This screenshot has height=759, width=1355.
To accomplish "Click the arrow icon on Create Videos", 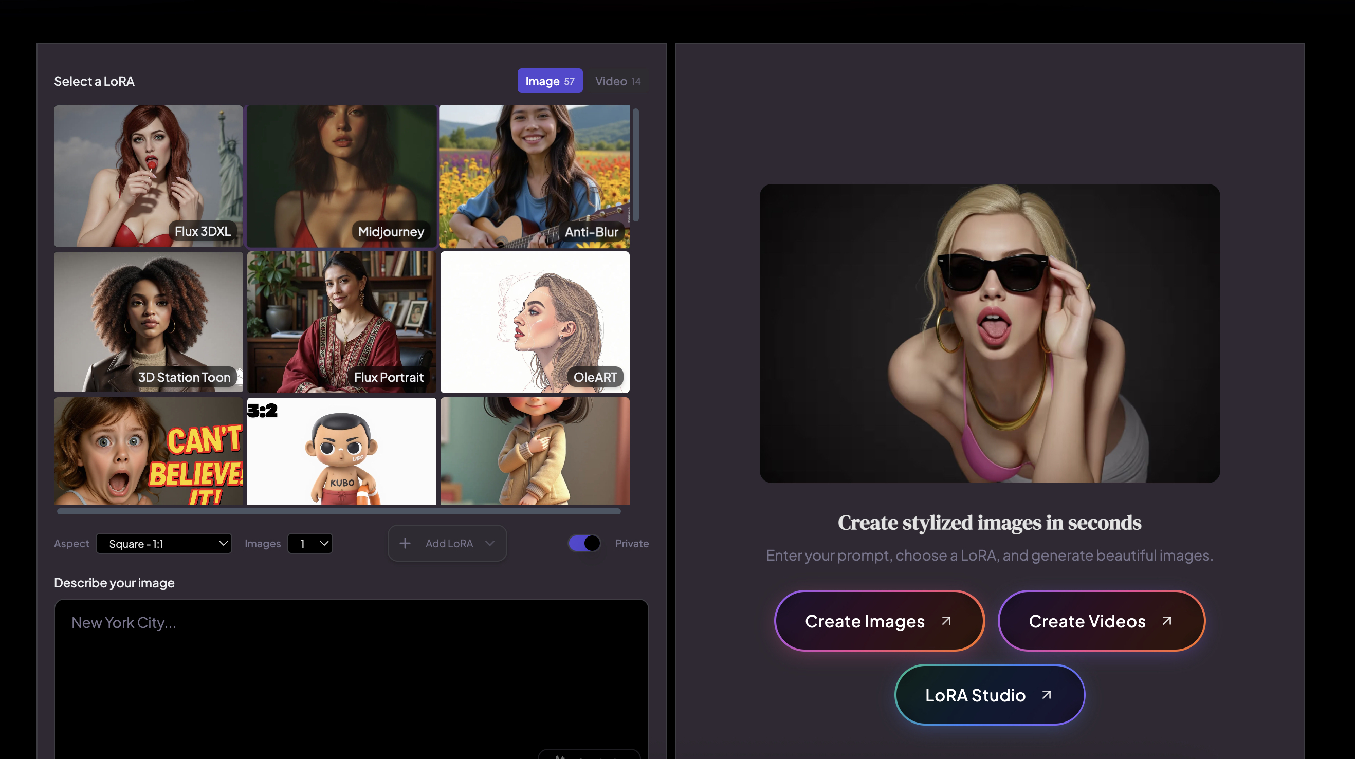I will 1167,621.
